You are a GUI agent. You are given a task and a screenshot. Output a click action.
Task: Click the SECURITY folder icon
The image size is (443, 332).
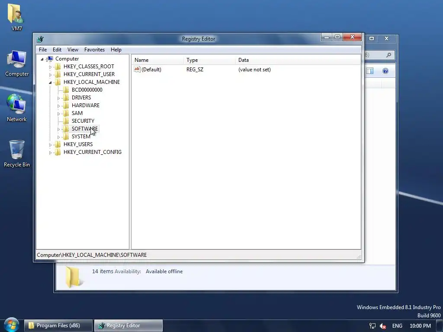(x=66, y=121)
